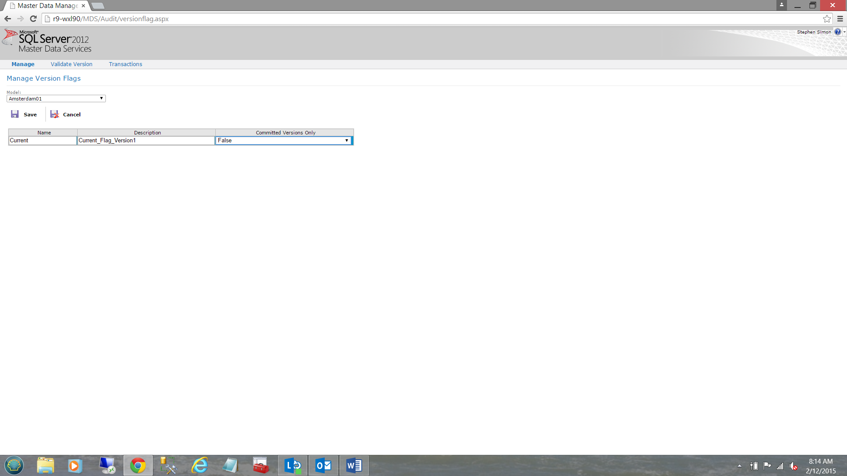Click the Cancel icon with red X
This screenshot has width=847, height=476.
click(x=55, y=114)
